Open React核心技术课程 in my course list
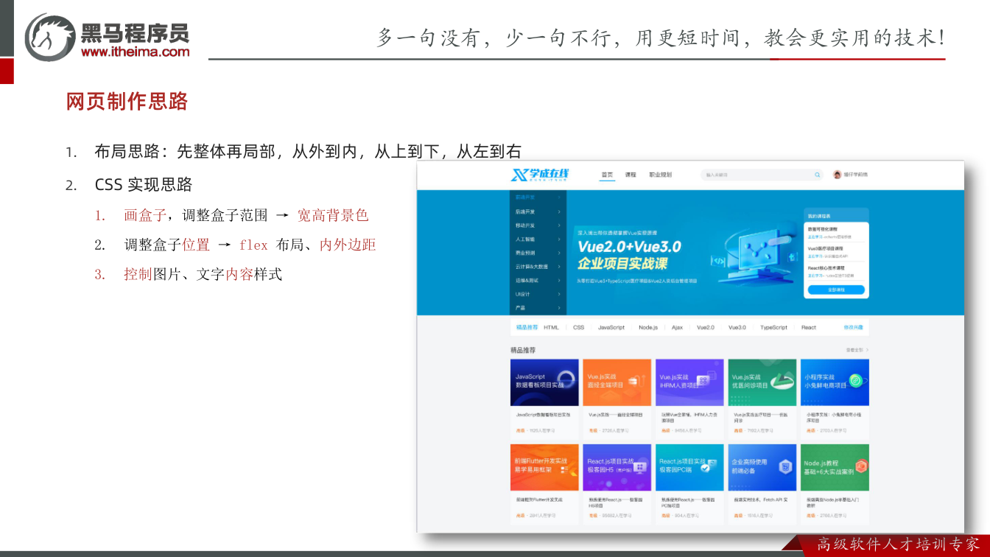The image size is (990, 557). [836, 271]
